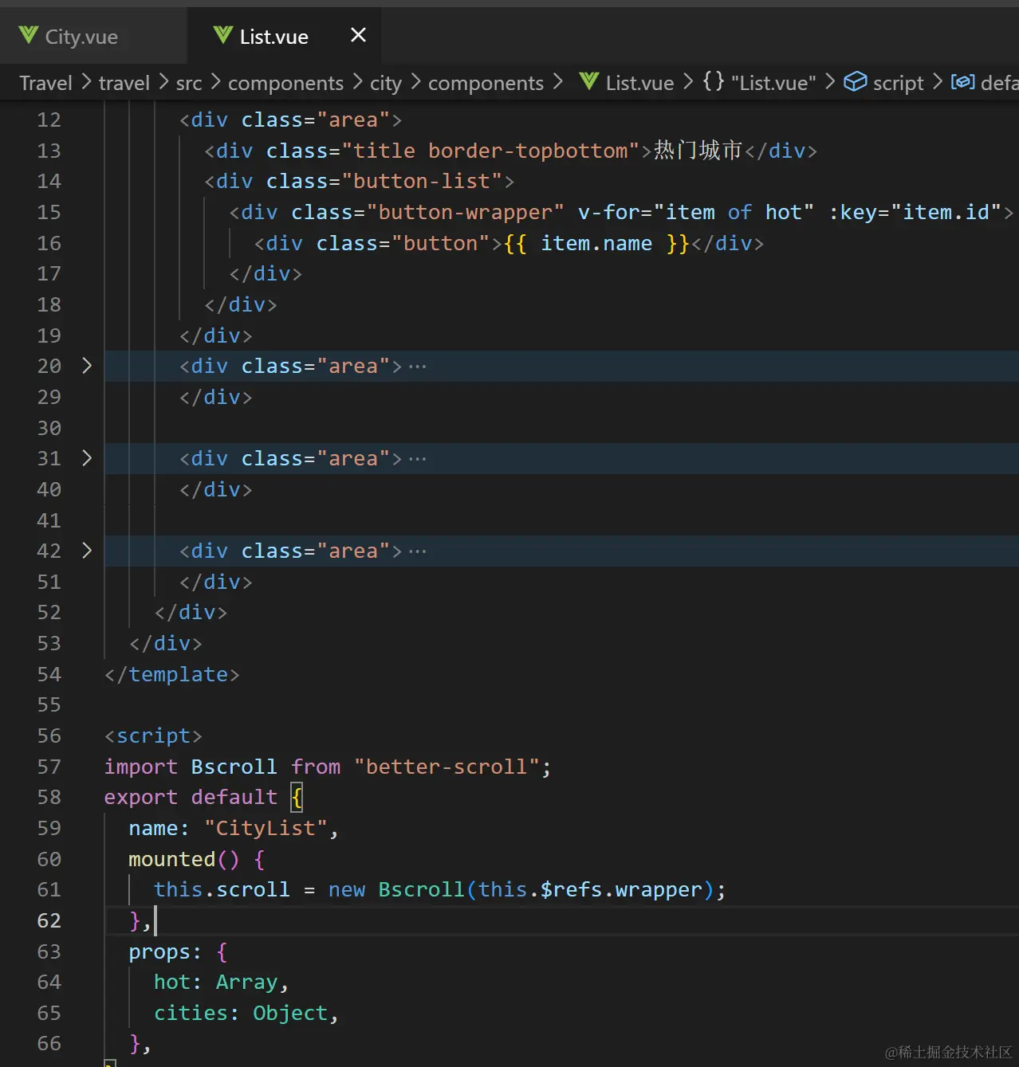Click "mounted()" on line 60
The width and height of the screenshot is (1019, 1067).
tap(183, 859)
